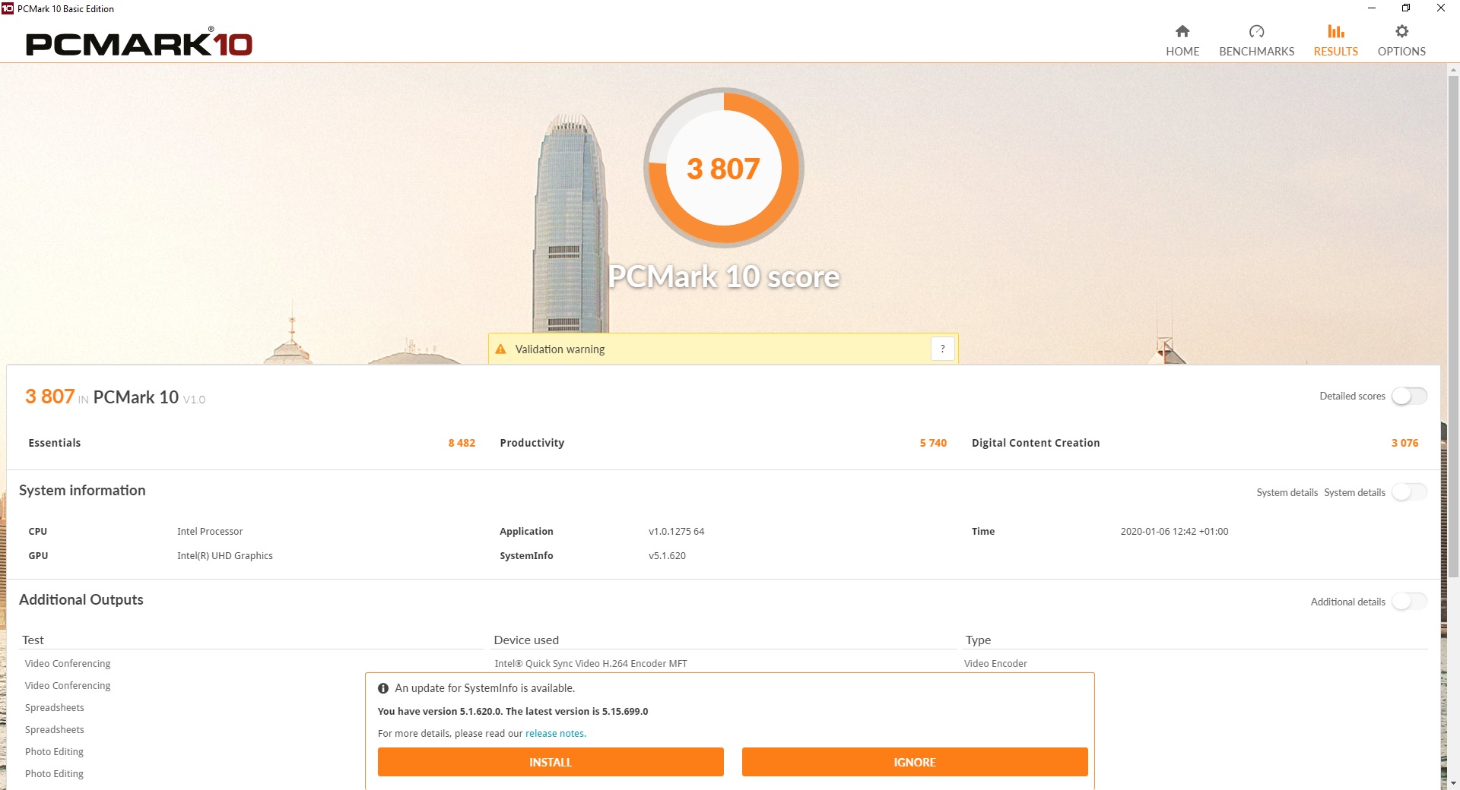Switch on the Additional details toggle
Image resolution: width=1460 pixels, height=790 pixels.
pyautogui.click(x=1409, y=602)
